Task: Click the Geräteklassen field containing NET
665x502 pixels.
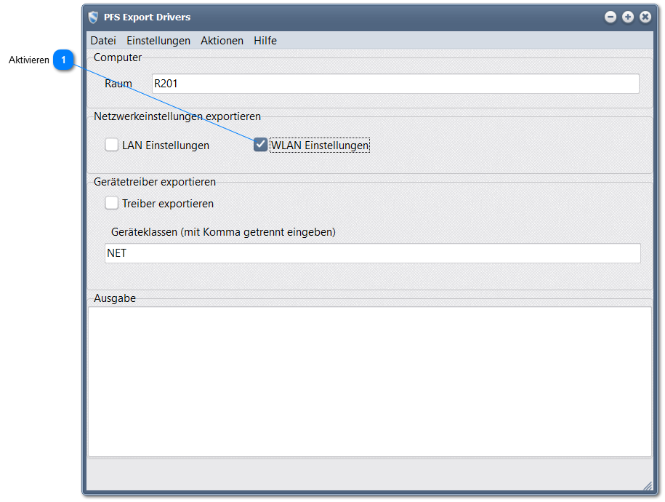Action: click(x=372, y=253)
